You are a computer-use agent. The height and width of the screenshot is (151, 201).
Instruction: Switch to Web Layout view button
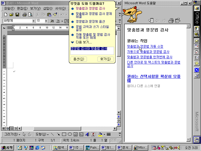click(x=8, y=128)
